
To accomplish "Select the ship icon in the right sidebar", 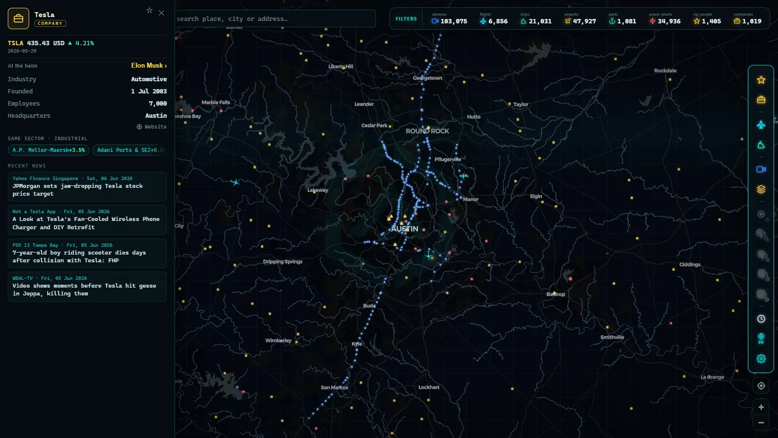I will [x=761, y=145].
